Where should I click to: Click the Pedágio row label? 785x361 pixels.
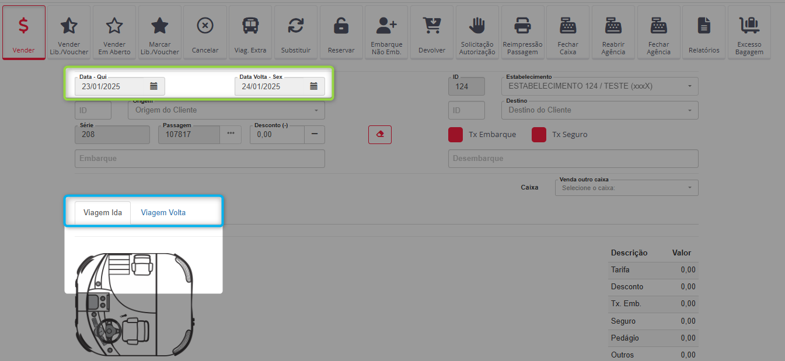[x=624, y=338]
